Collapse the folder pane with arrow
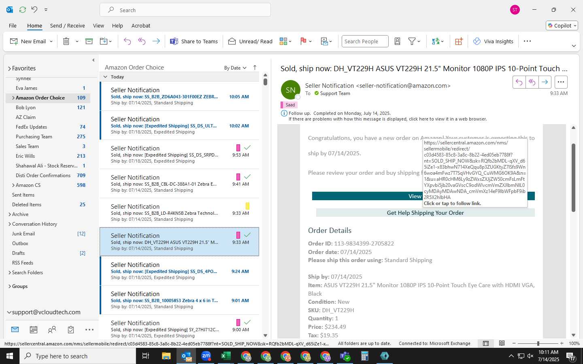Viewport: 583px width, 364px height. coord(94,60)
